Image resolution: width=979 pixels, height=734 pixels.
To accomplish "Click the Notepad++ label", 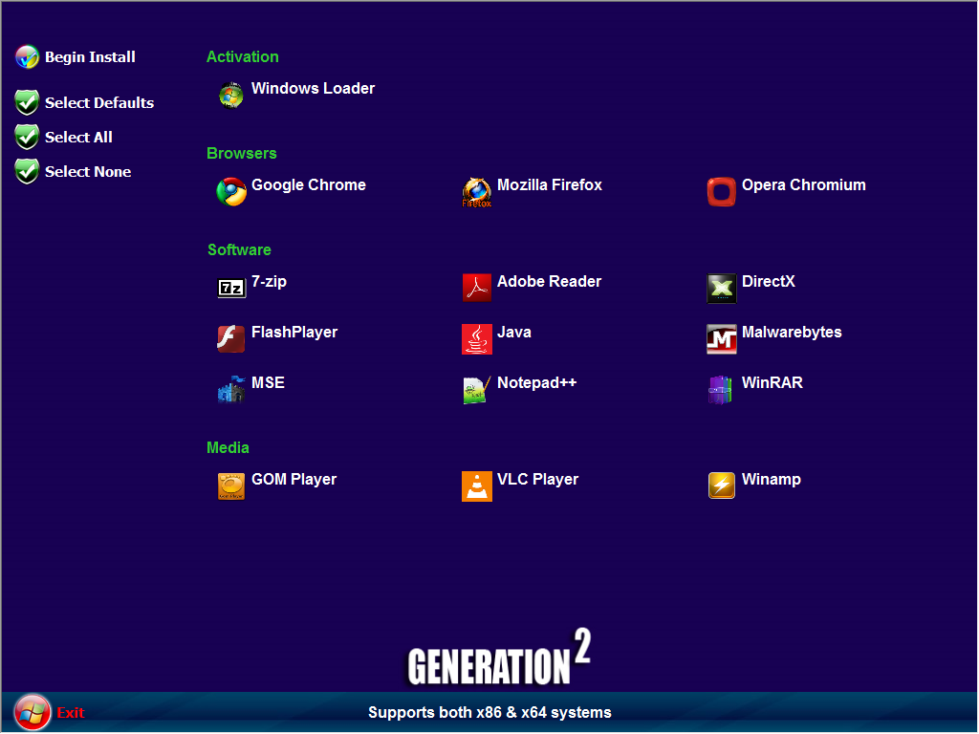I will 536,382.
